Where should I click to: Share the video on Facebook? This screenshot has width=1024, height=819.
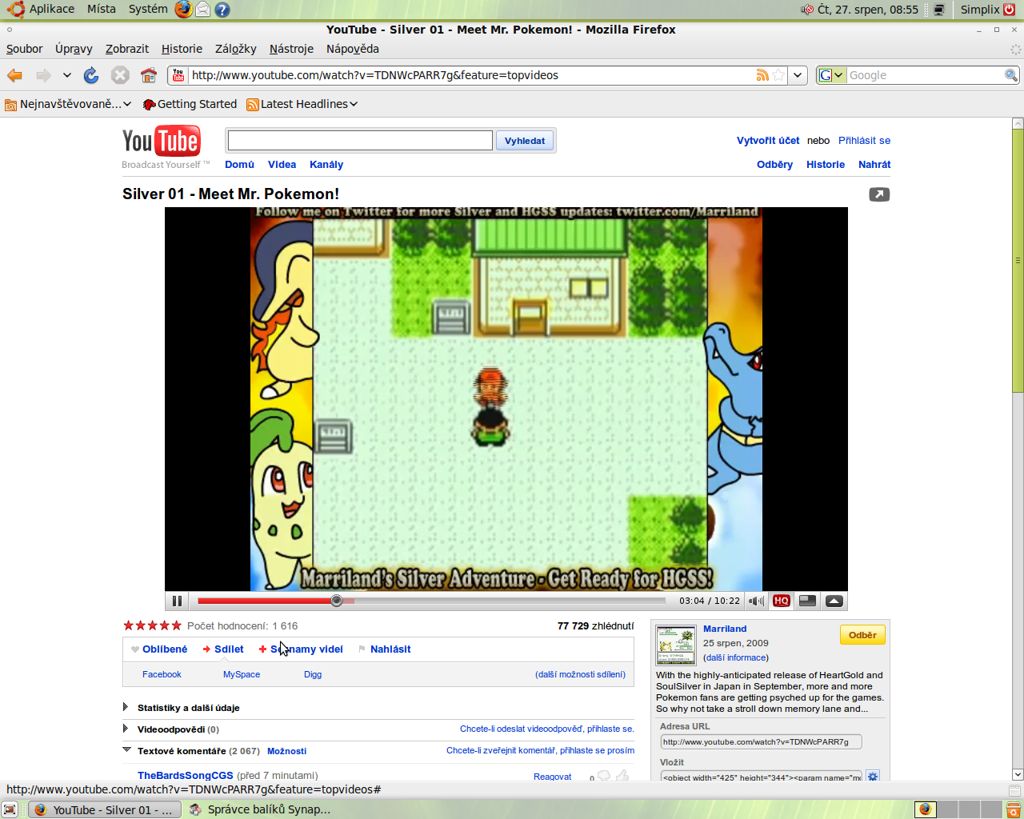[x=162, y=674]
